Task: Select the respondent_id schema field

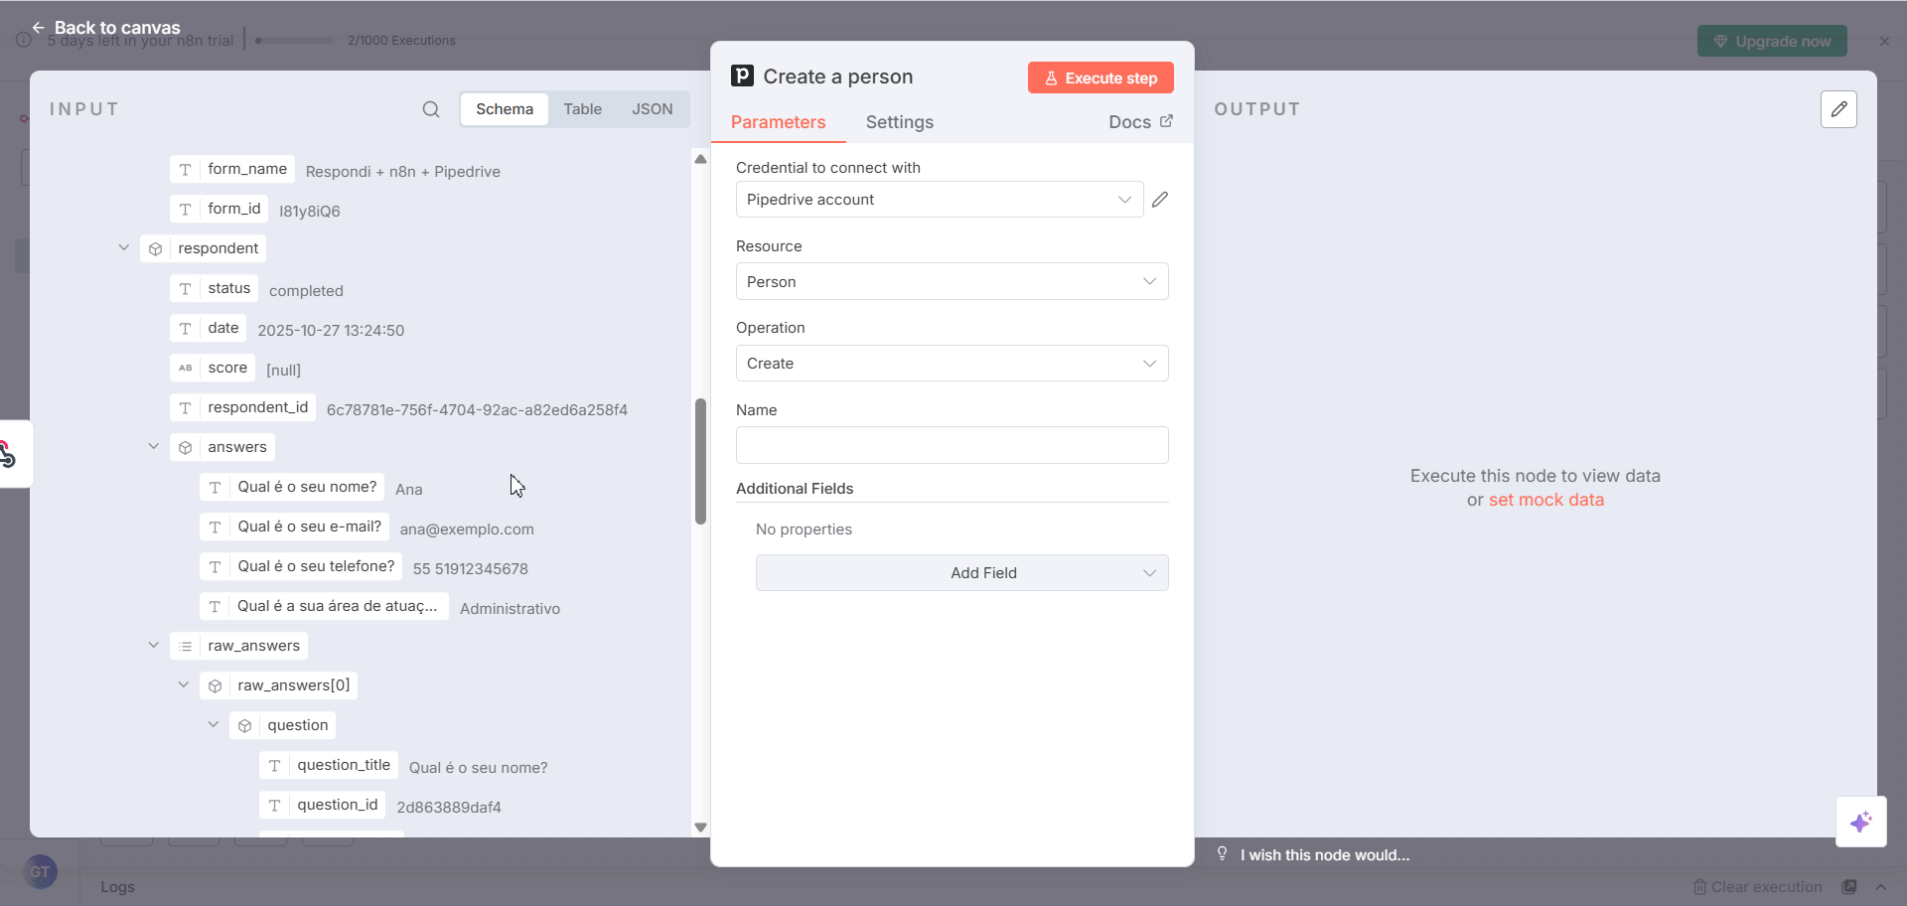Action: [243, 407]
